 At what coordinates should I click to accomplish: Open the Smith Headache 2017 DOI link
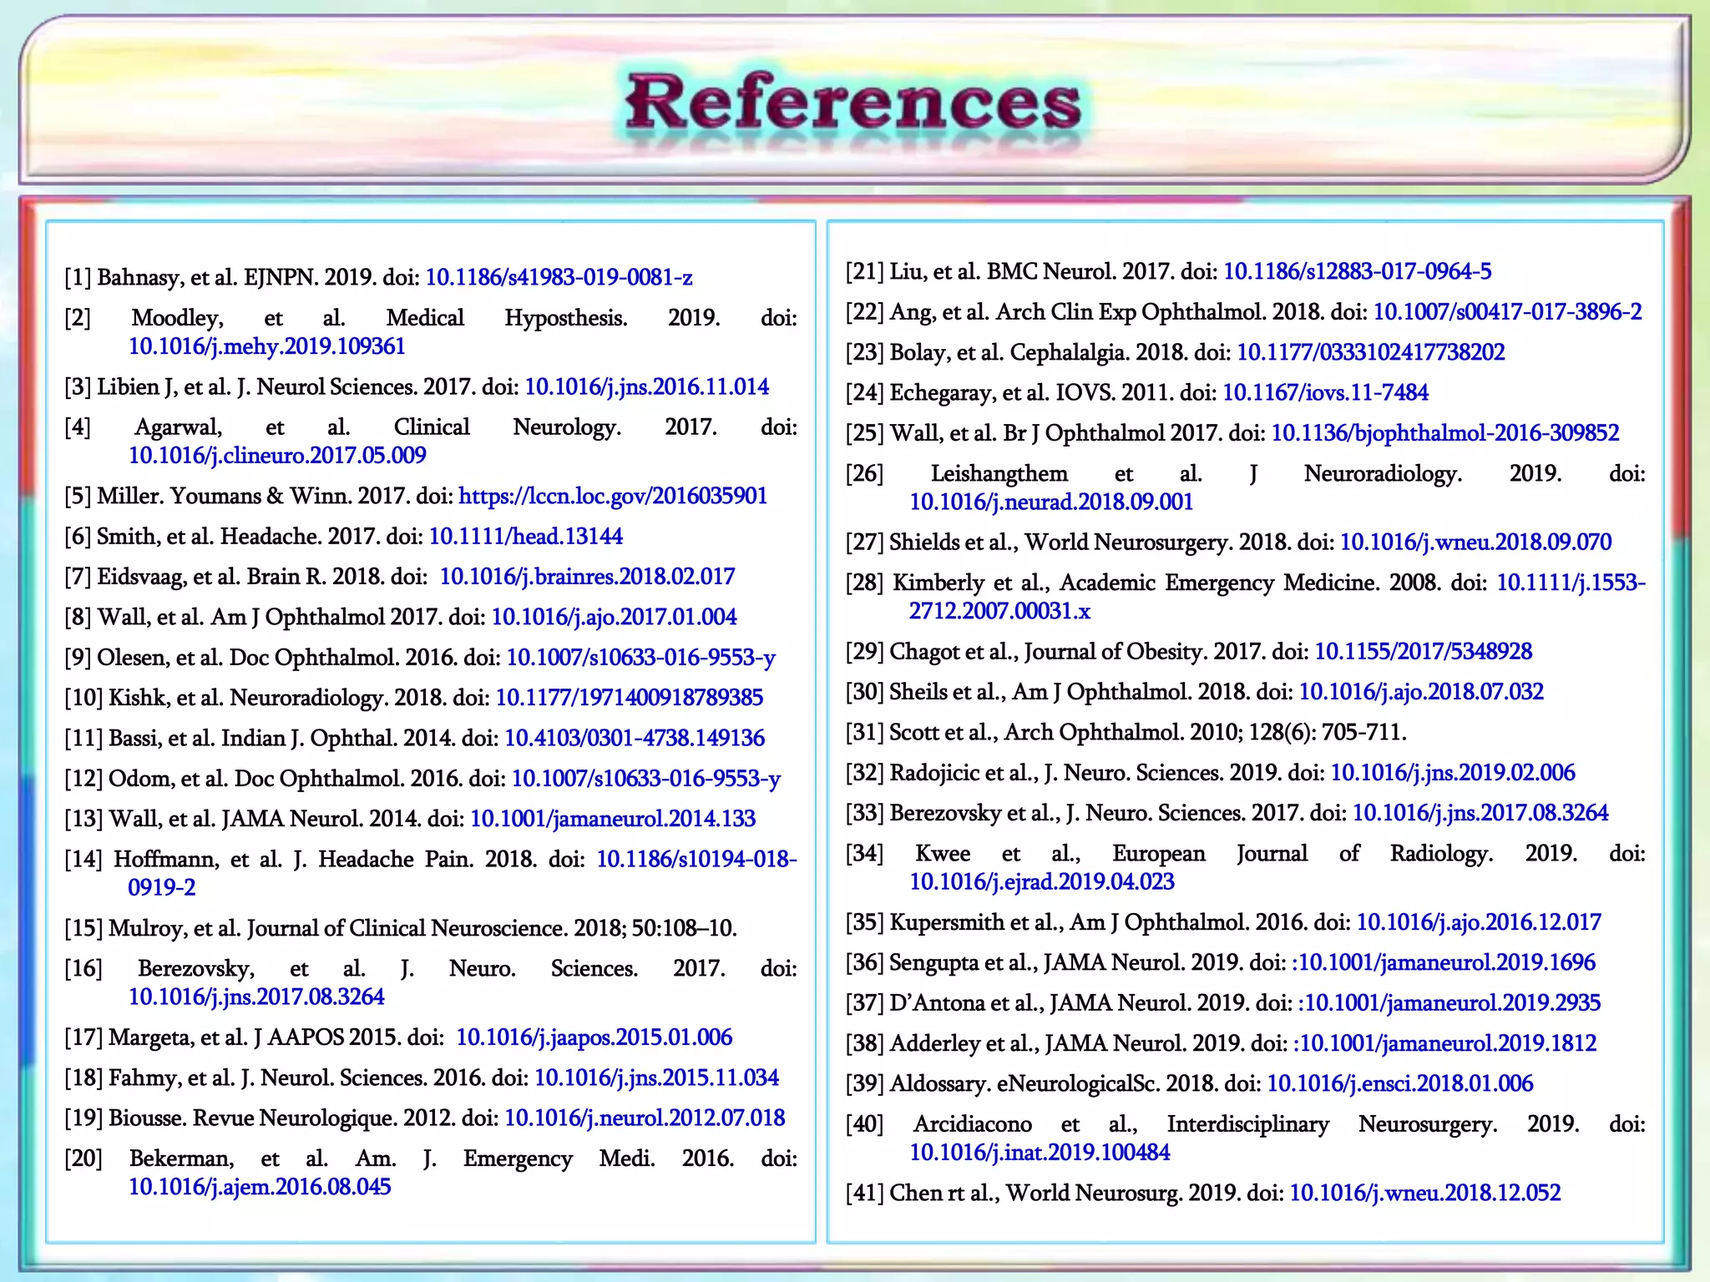525,536
